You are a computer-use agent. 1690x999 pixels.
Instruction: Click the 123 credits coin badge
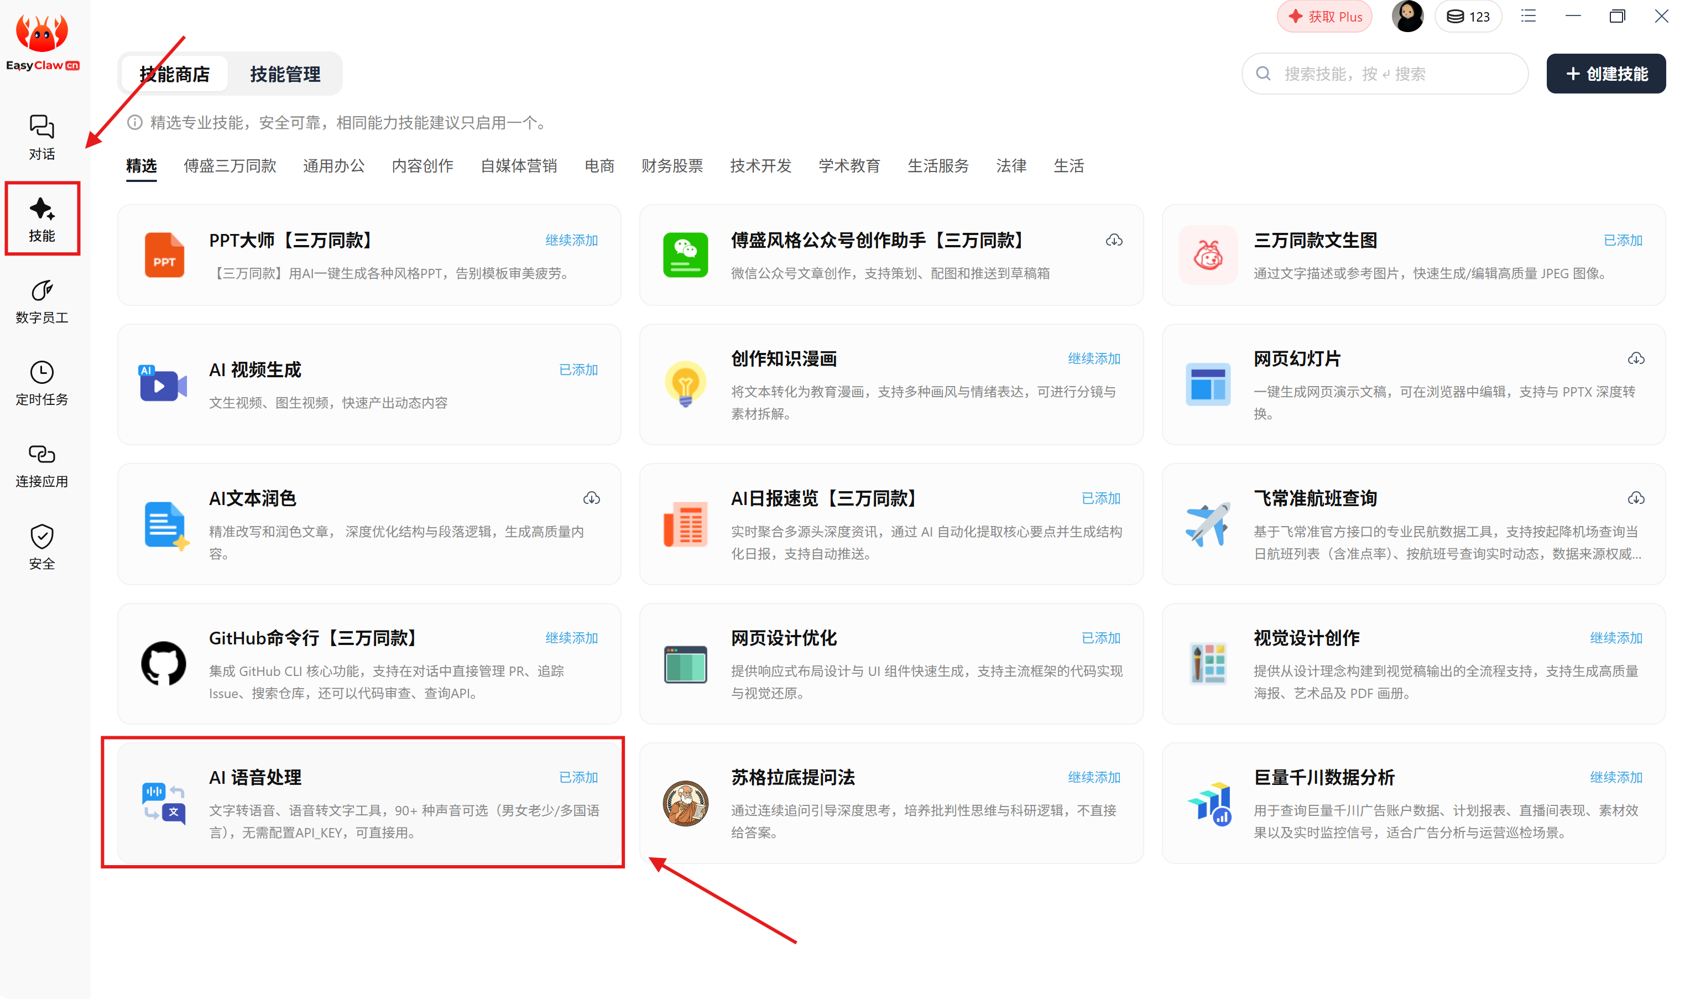click(1468, 16)
